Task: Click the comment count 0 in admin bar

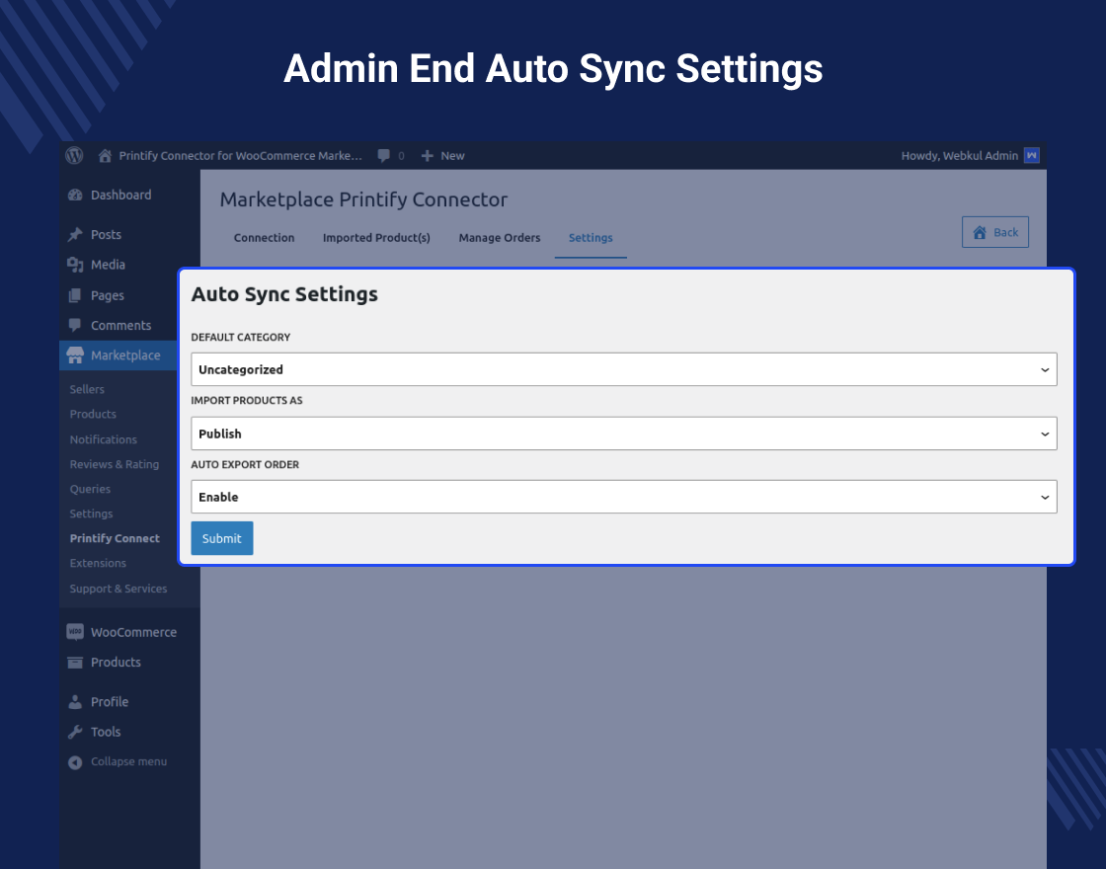Action: [x=401, y=156]
